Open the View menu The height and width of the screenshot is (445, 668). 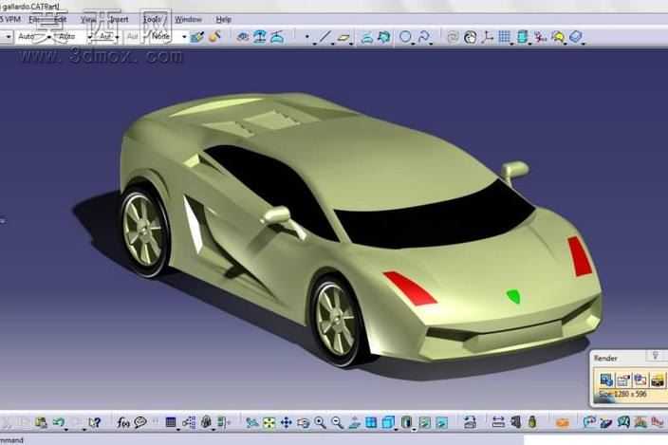tap(88, 20)
